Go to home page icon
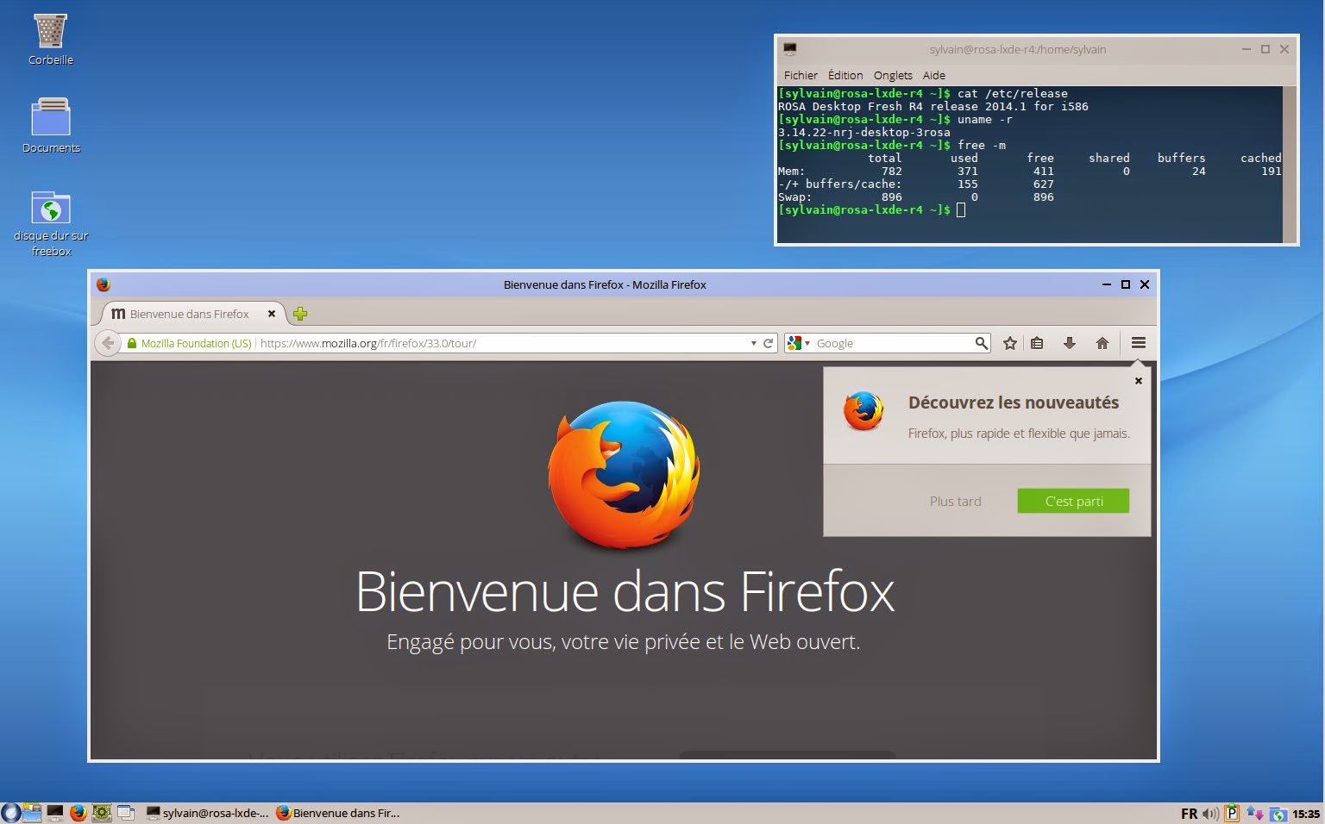 [1102, 343]
